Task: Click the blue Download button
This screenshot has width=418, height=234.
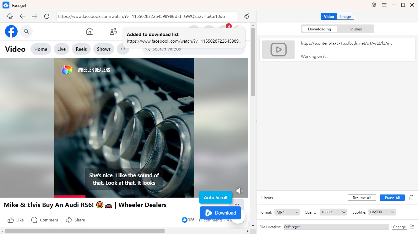Action: click(x=220, y=213)
